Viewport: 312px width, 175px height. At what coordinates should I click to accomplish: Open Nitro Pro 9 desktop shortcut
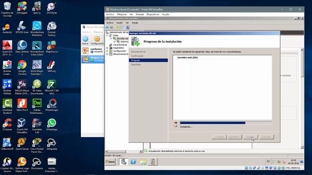(x=22, y=105)
